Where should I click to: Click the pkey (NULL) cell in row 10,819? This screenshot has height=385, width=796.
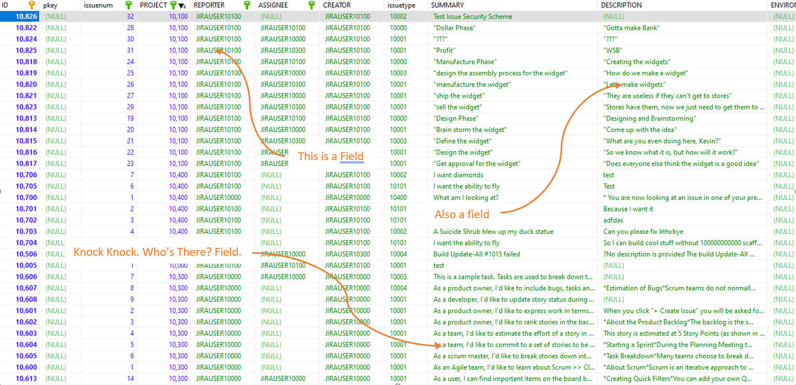pos(56,73)
